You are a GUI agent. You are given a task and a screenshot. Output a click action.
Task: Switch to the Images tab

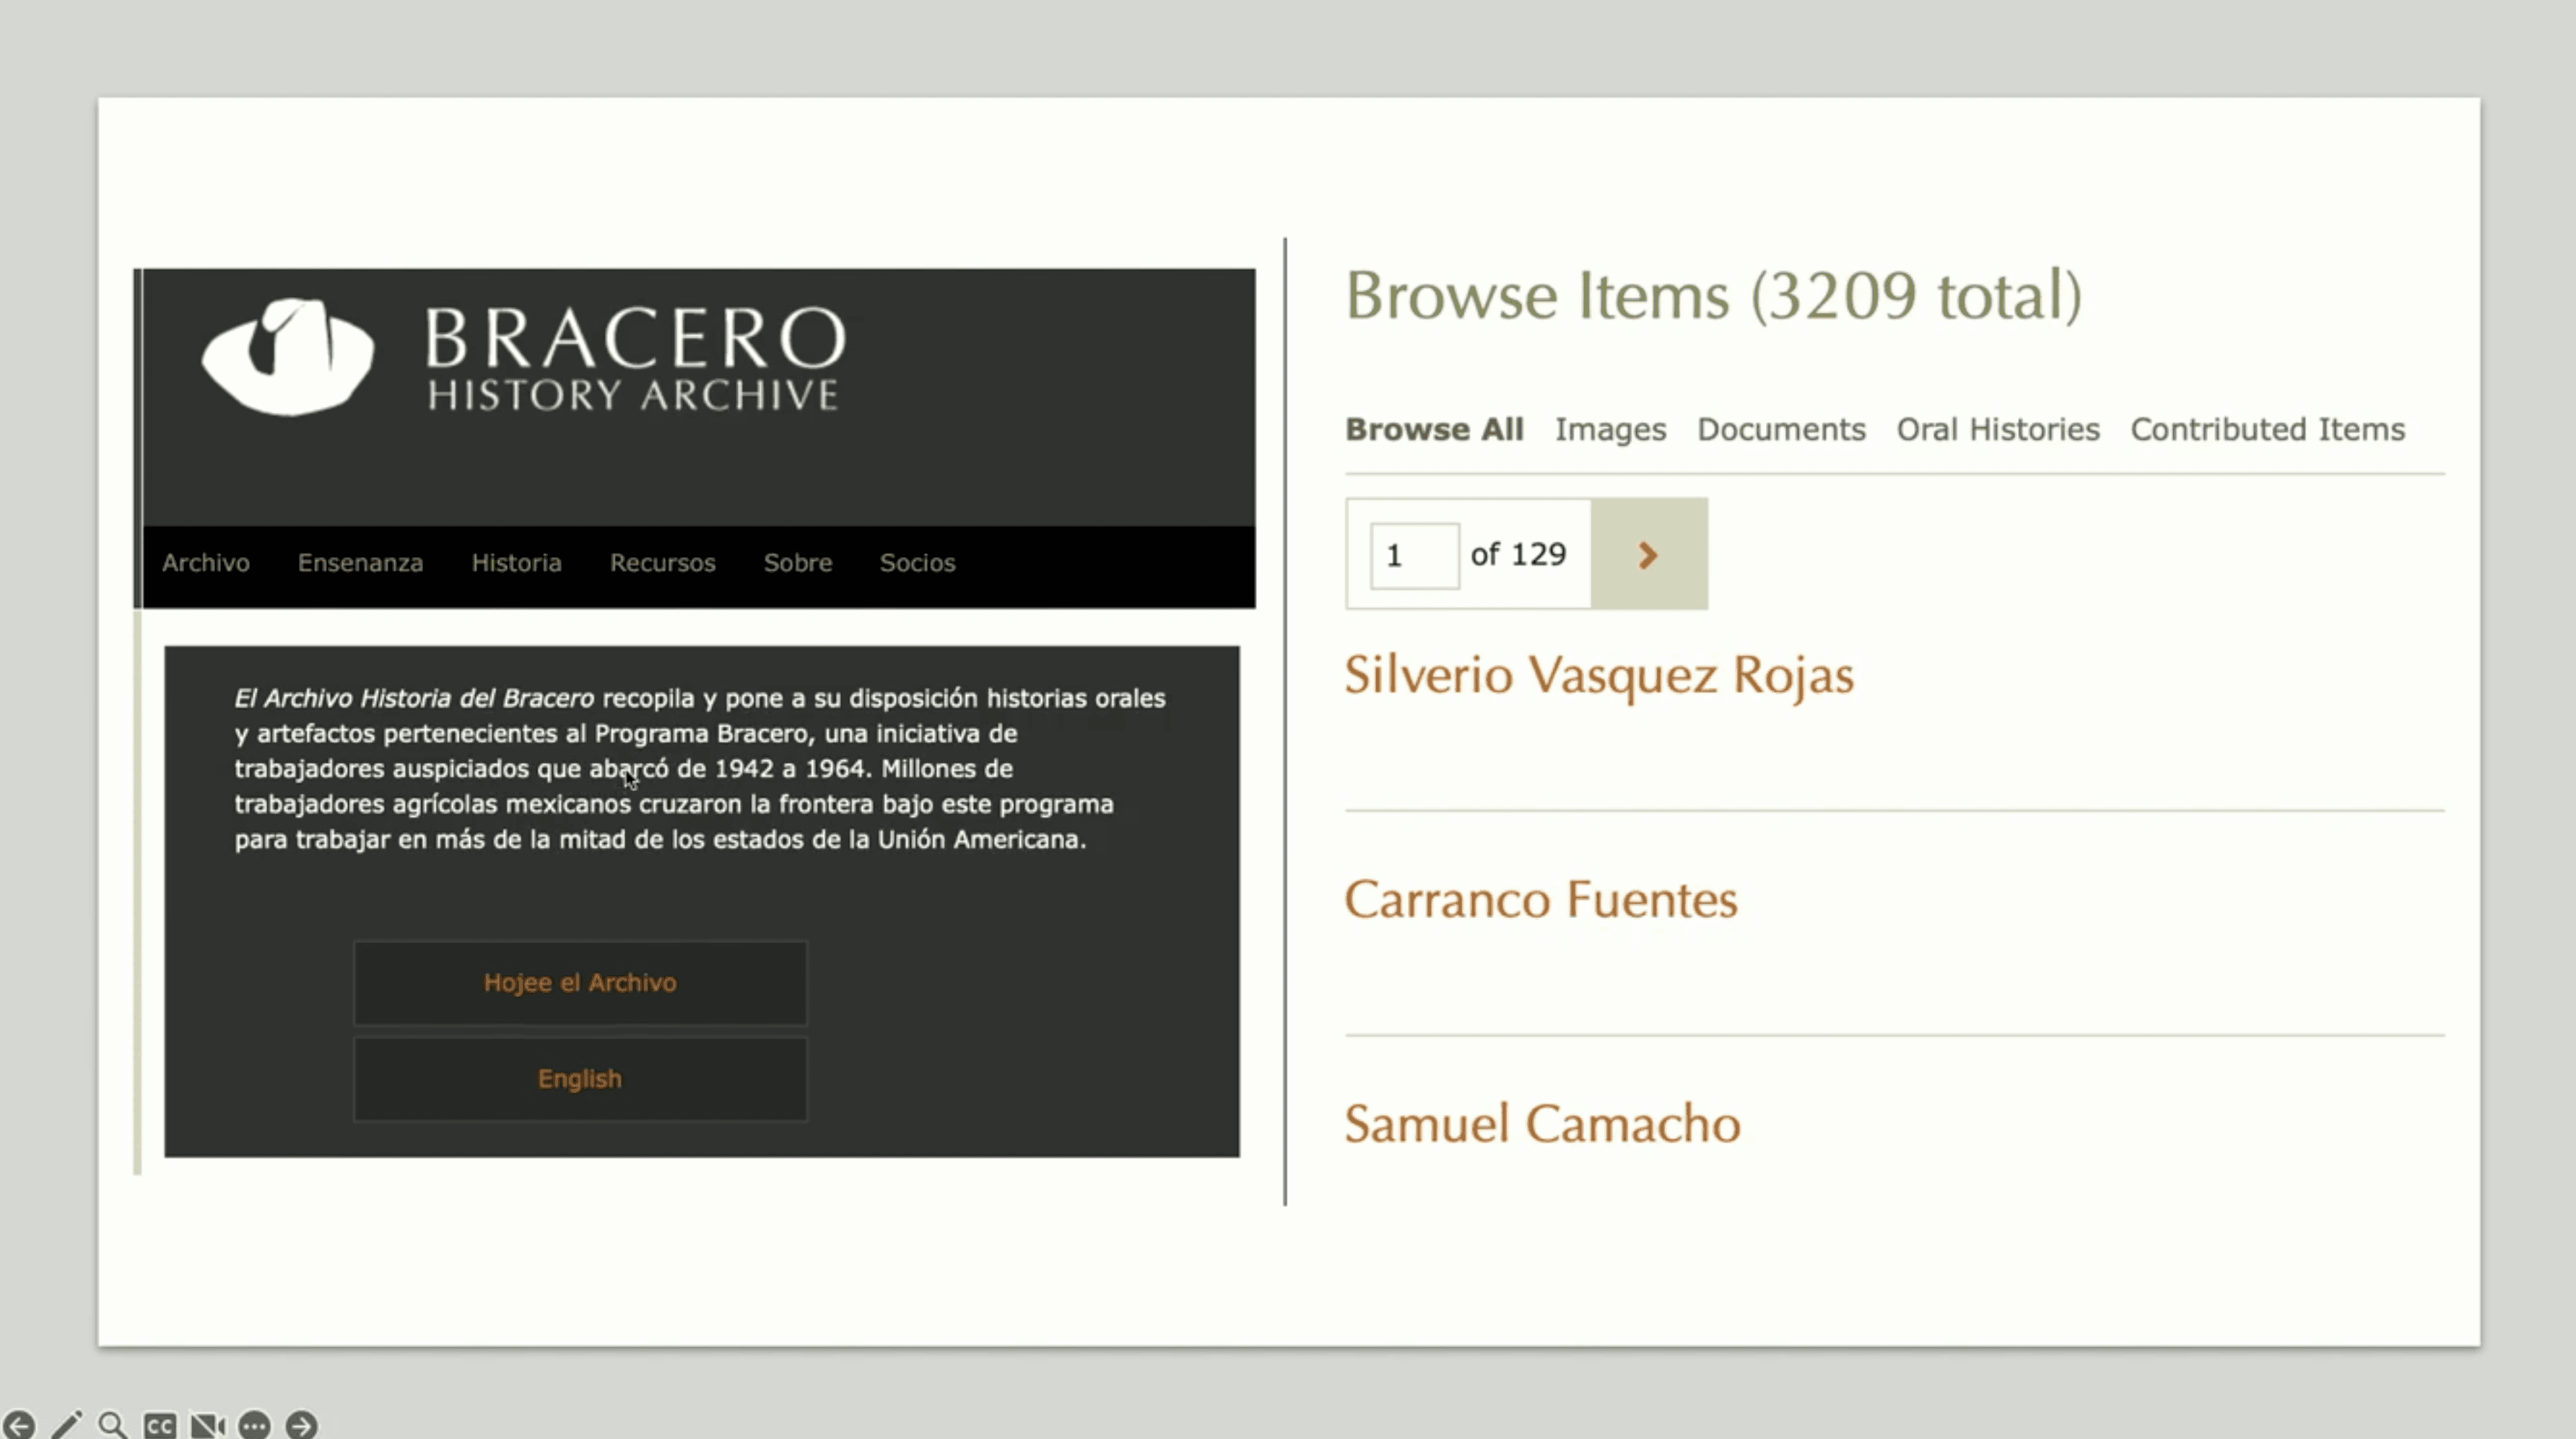[1610, 429]
